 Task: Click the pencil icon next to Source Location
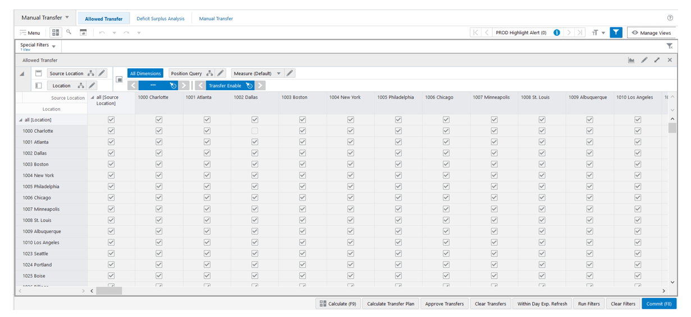pyautogui.click(x=102, y=73)
